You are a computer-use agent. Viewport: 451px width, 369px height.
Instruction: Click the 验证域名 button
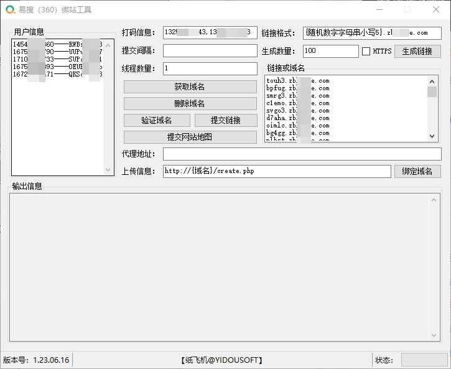click(157, 120)
